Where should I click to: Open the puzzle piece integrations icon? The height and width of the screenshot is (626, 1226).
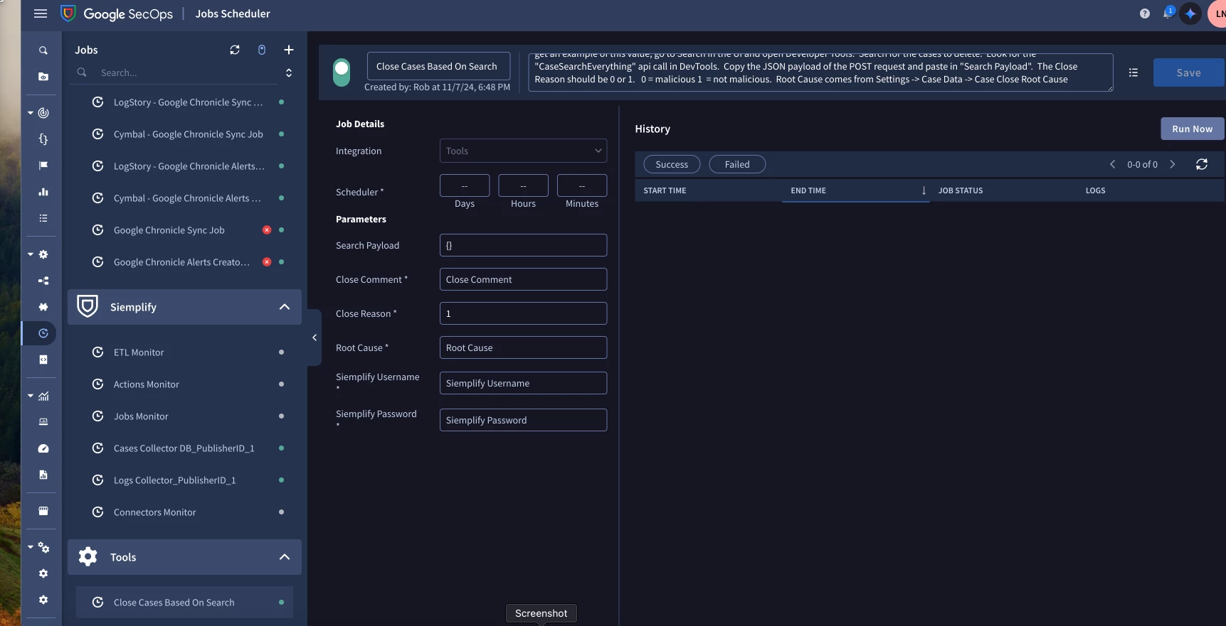pyautogui.click(x=43, y=307)
